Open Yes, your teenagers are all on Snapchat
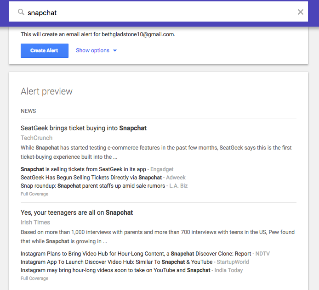This screenshot has height=290, width=319. click(x=77, y=212)
